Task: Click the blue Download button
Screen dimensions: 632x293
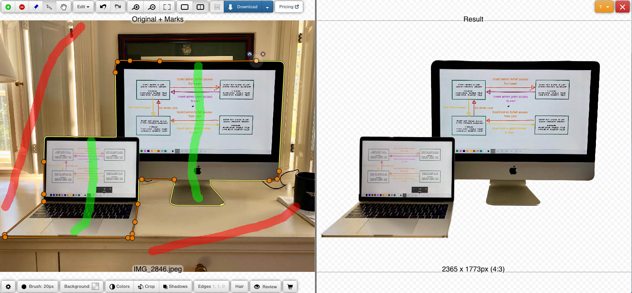Action: [243, 7]
